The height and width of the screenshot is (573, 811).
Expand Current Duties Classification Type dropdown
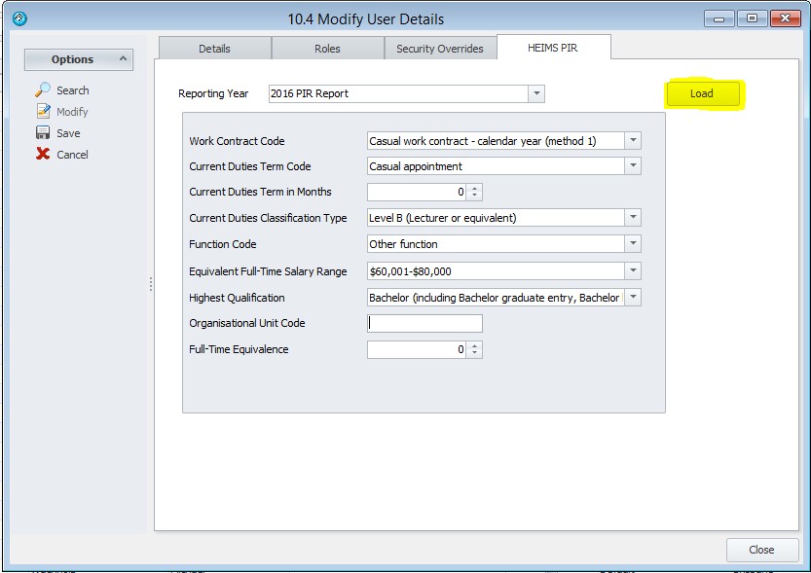633,218
